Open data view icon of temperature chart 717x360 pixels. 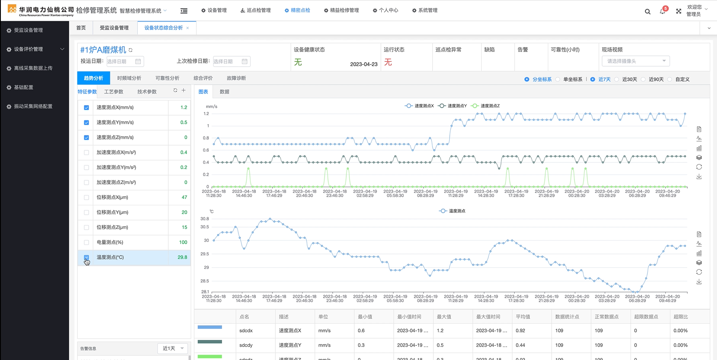point(699,235)
